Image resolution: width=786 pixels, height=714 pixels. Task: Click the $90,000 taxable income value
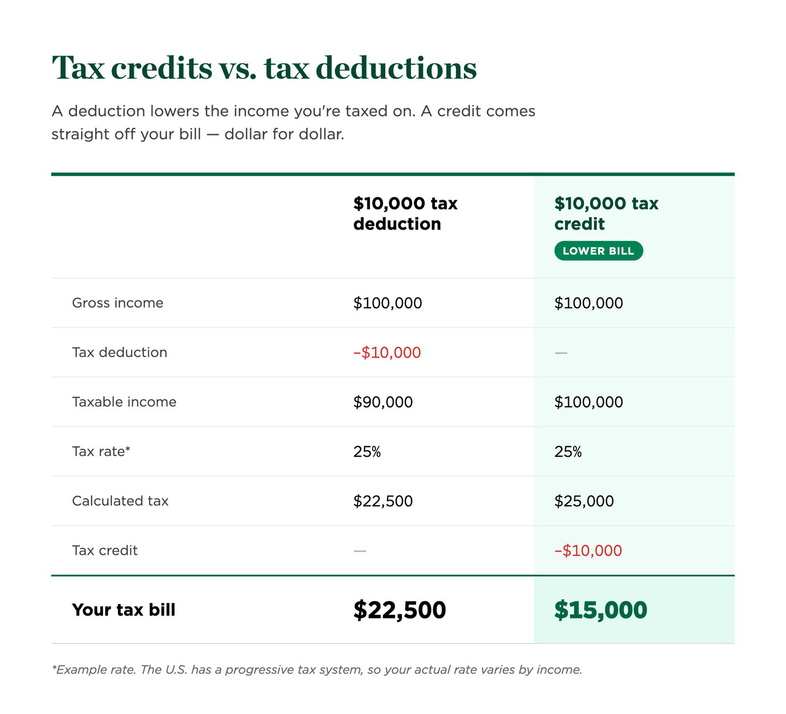click(x=383, y=402)
